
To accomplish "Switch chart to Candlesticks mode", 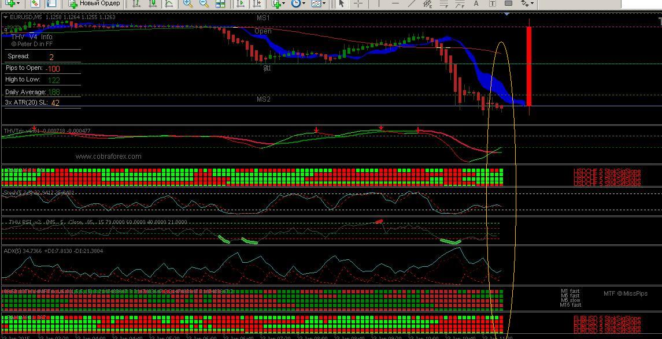I will [153, 3].
